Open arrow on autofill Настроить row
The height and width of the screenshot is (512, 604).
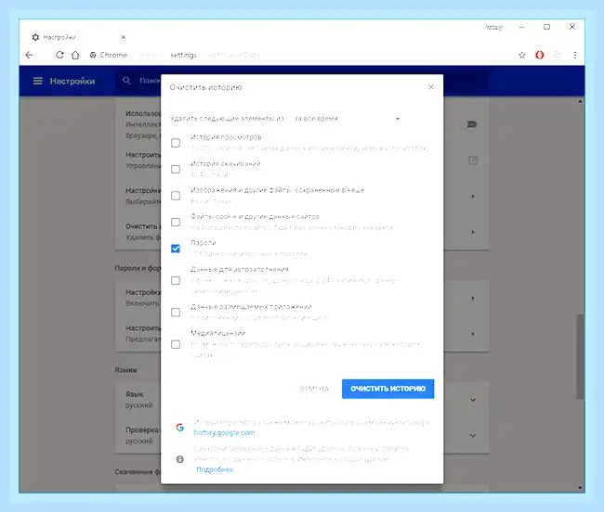pyautogui.click(x=473, y=334)
